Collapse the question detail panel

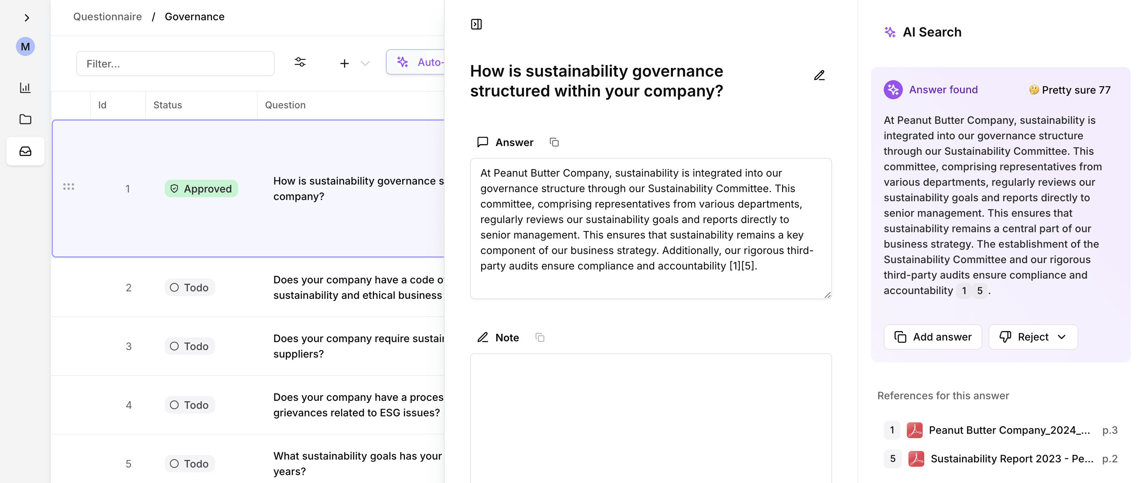click(x=476, y=24)
